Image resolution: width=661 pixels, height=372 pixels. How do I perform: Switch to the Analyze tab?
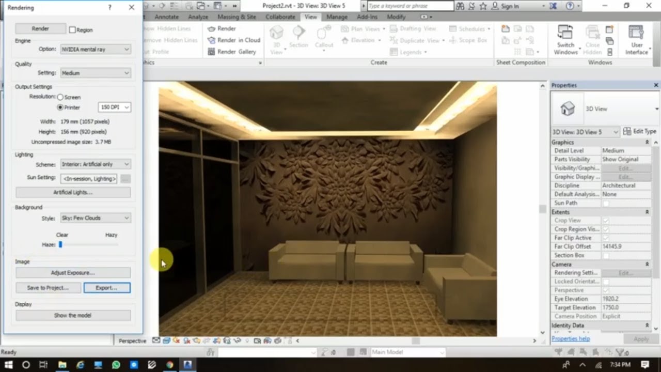pos(198,17)
